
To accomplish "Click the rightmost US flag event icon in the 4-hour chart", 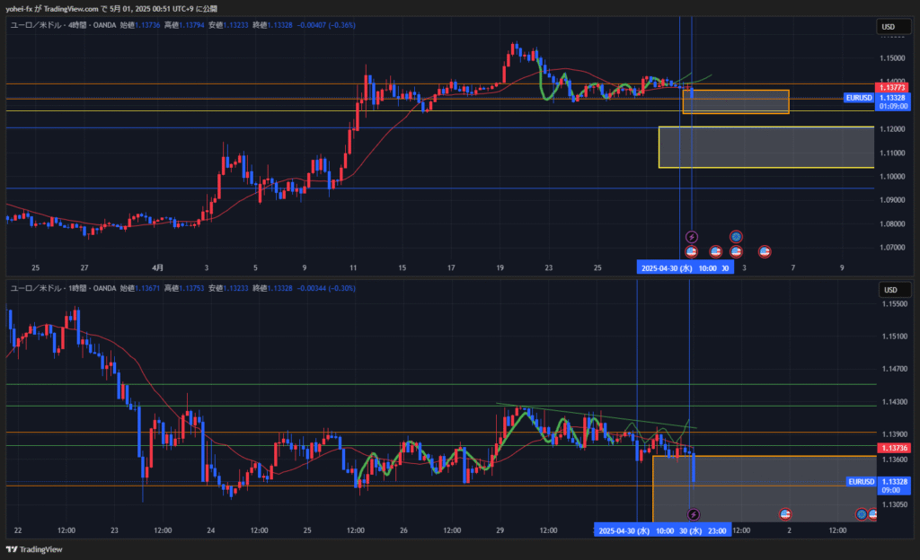I will pos(765,252).
